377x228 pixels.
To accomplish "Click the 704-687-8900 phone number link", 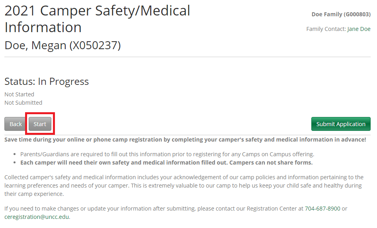I will click(322, 209).
